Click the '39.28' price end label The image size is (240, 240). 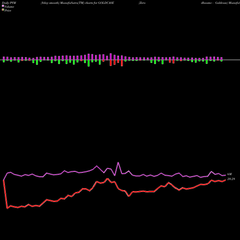click(x=231, y=179)
